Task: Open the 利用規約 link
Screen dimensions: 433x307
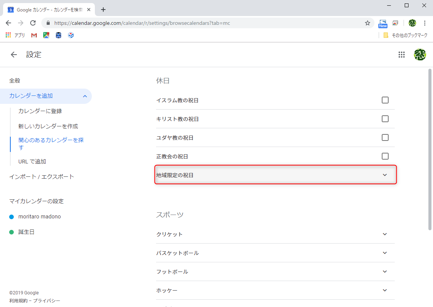Action: click(x=18, y=301)
